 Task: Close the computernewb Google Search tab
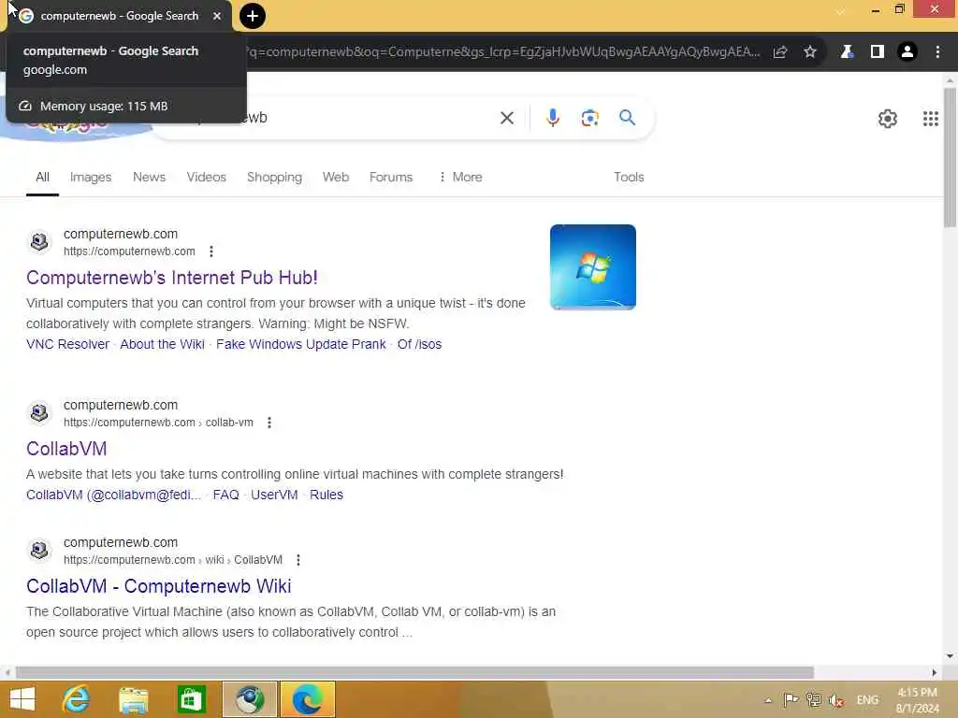coord(217,16)
